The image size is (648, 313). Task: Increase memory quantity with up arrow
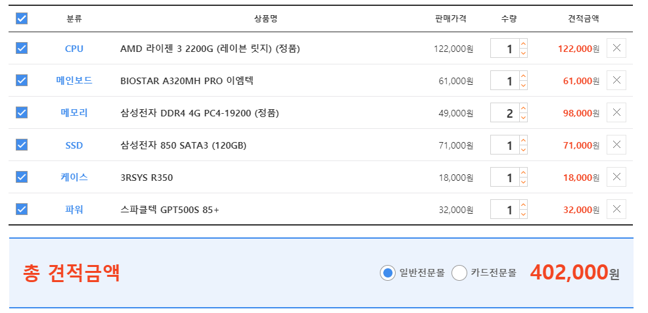[x=523, y=108]
